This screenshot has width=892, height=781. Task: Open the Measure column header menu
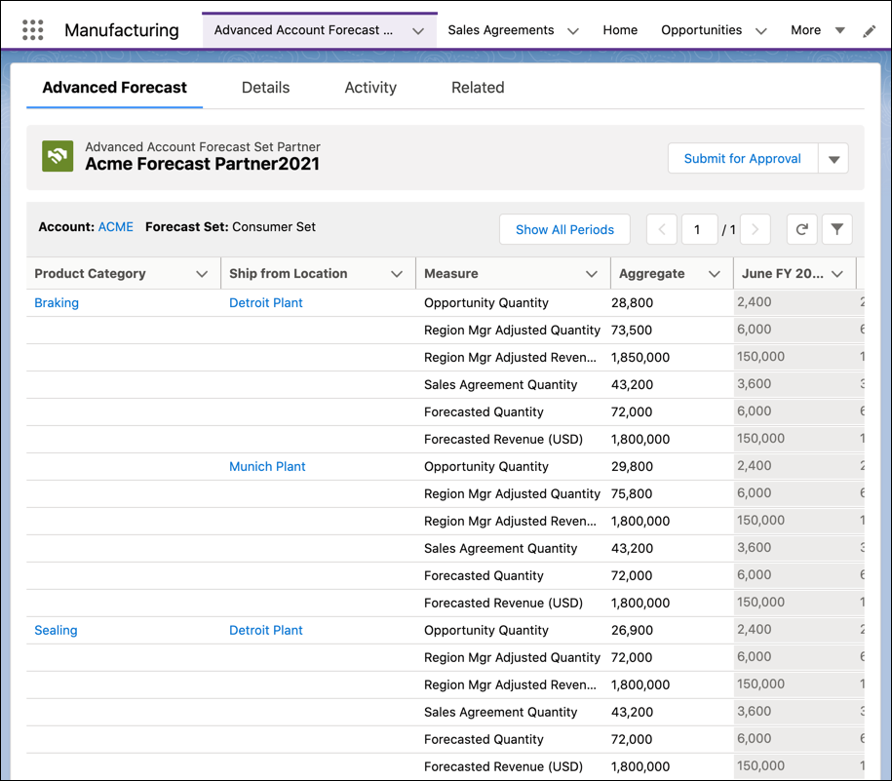point(594,273)
